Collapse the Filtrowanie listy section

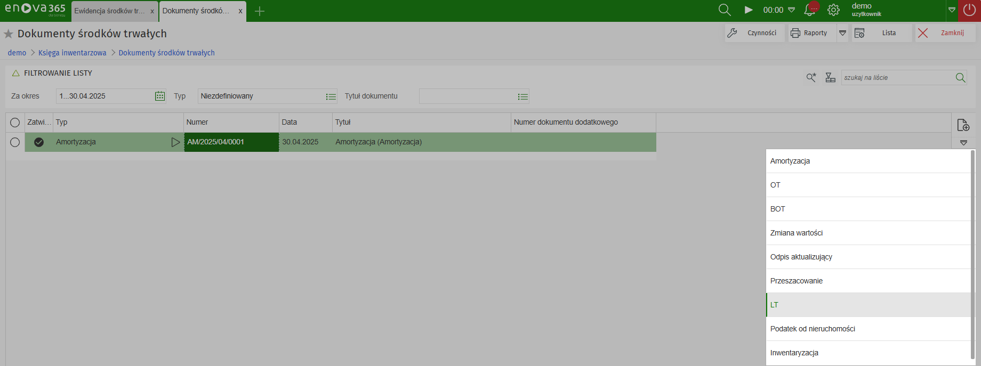(x=16, y=73)
